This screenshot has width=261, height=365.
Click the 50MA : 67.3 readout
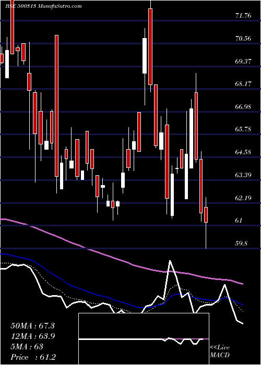[32, 326]
